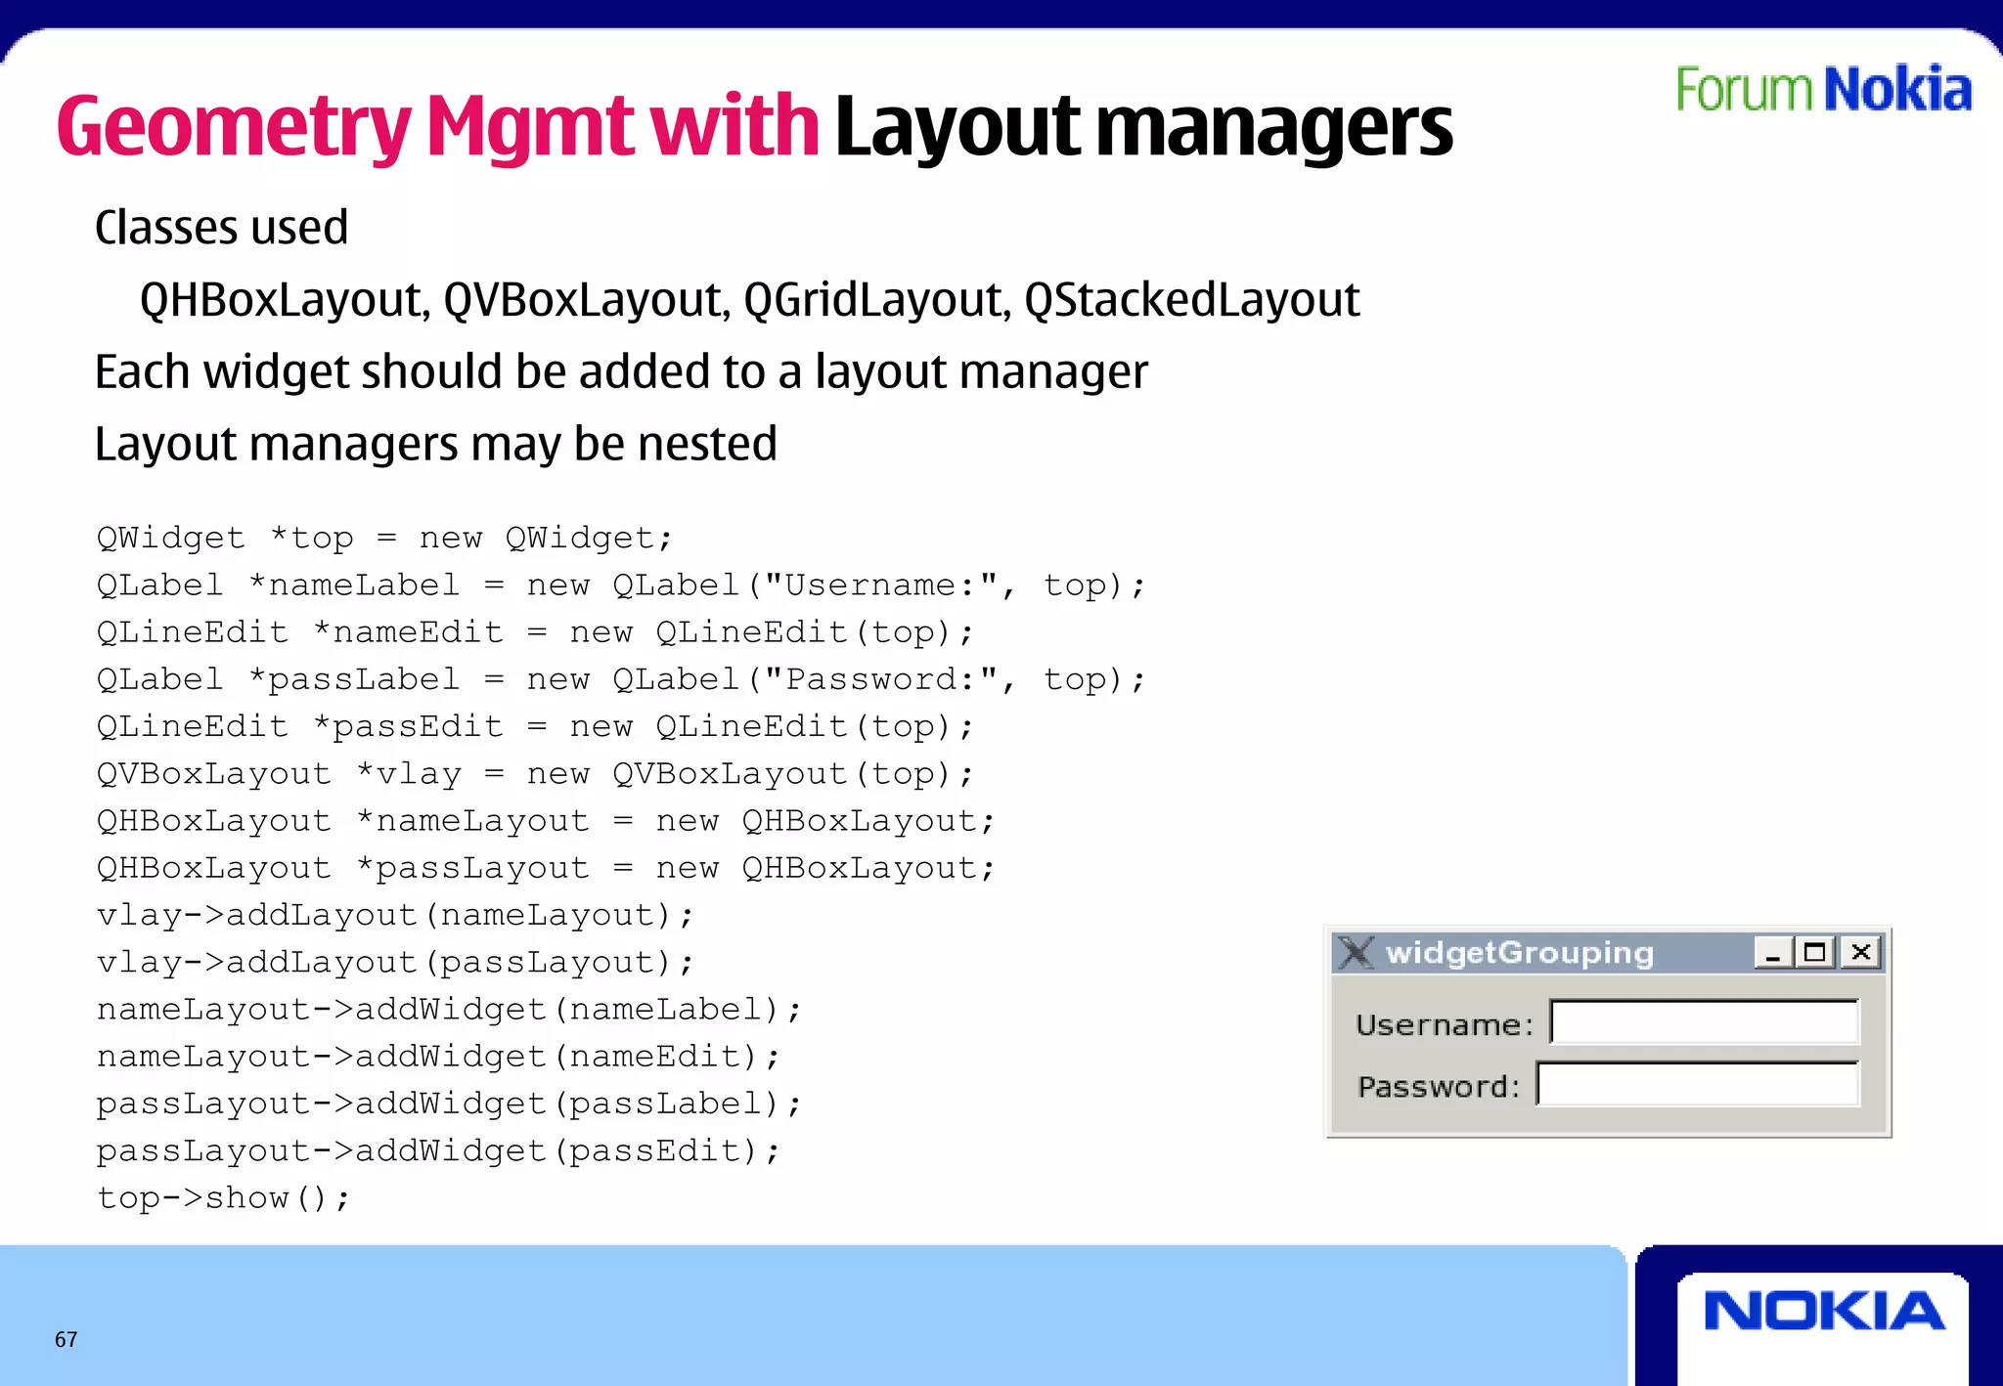Click the code line "passLayout->addWidget(passLabel);"
2003x1386 pixels.
[x=449, y=1103]
